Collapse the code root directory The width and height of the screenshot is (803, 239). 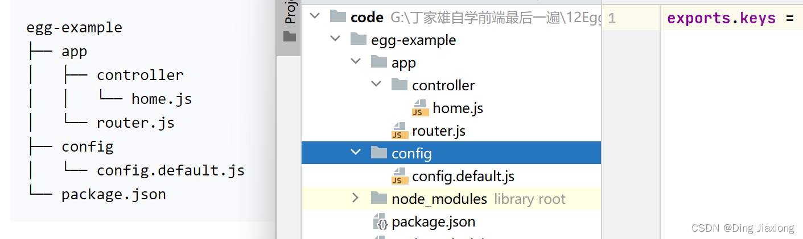(315, 16)
